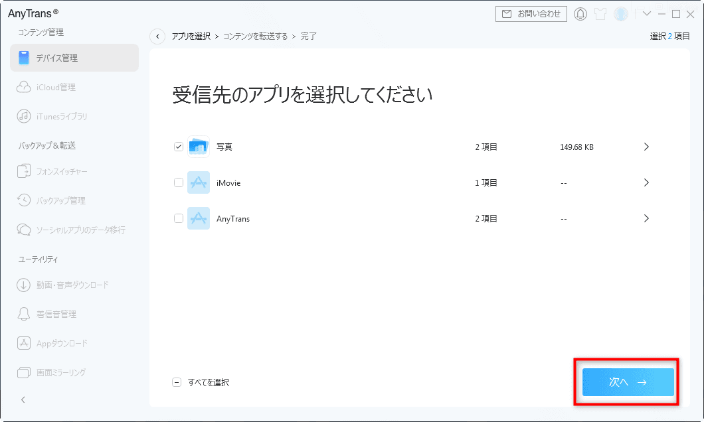Open デバイス管理 phone icon in sidebar

click(24, 58)
